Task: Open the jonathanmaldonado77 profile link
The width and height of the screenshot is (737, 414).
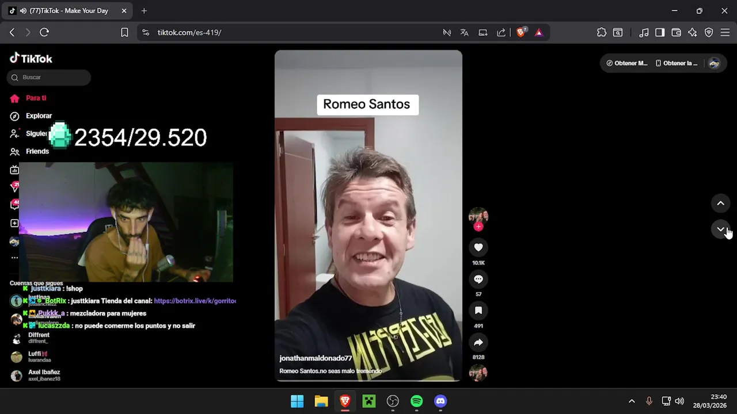Action: (316, 358)
